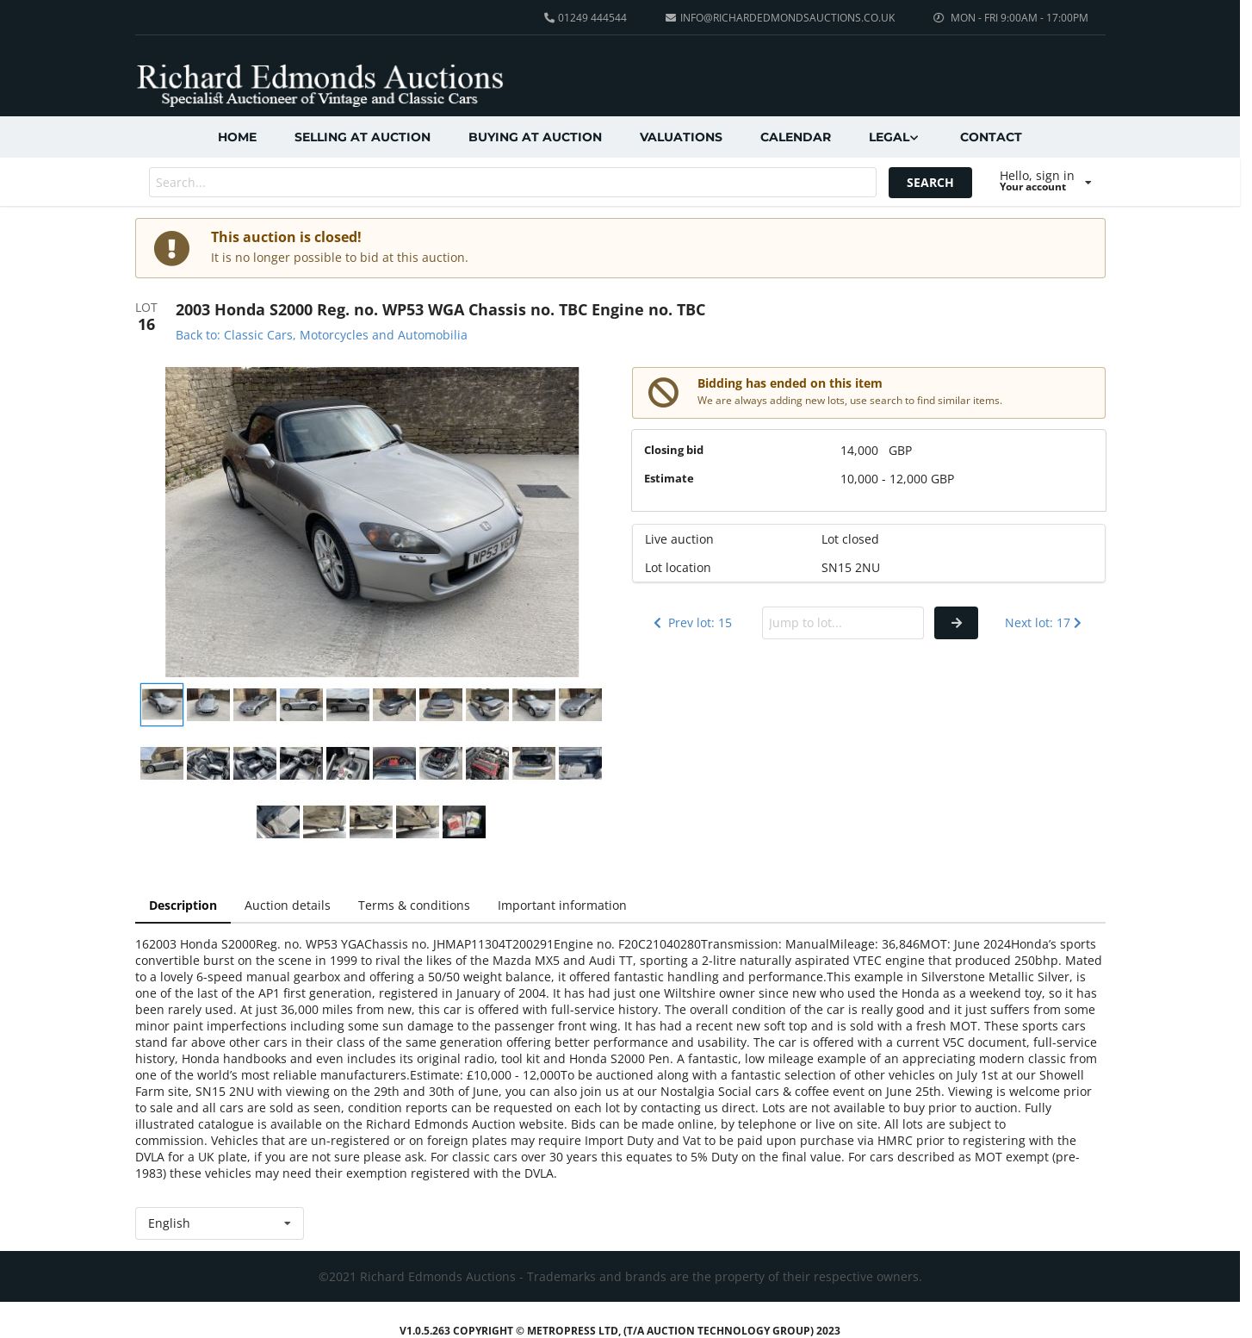Open the Your account dropdown
This screenshot has height=1338, width=1252.
(x=1044, y=182)
